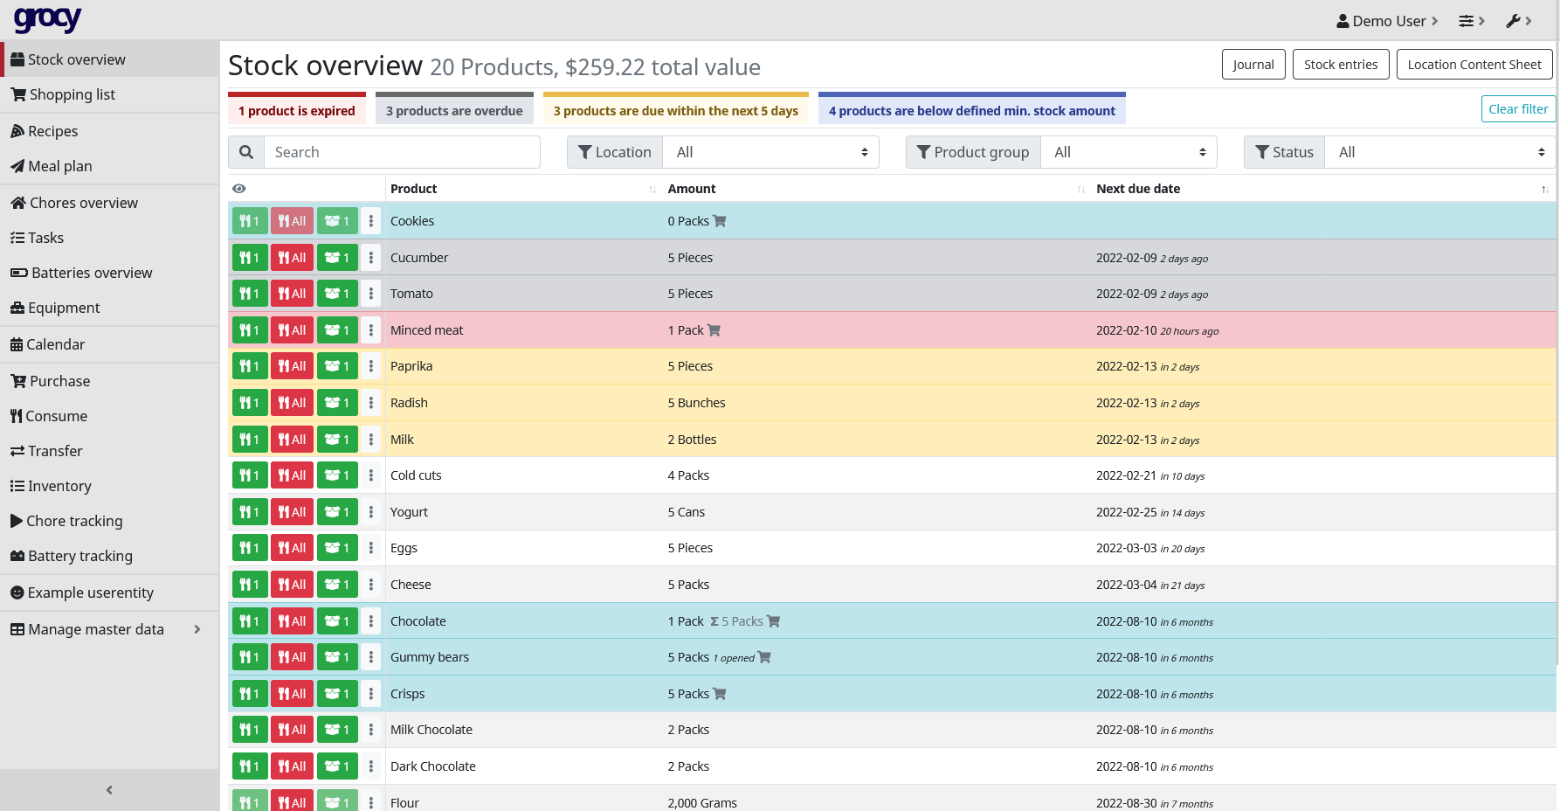Image resolution: width=1560 pixels, height=811 pixels.
Task: Open Meal plan from sidebar
Action: click(x=59, y=166)
